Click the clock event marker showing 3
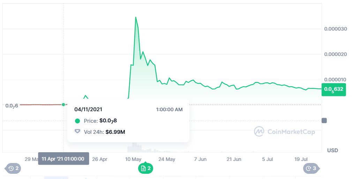 click(x=311, y=169)
